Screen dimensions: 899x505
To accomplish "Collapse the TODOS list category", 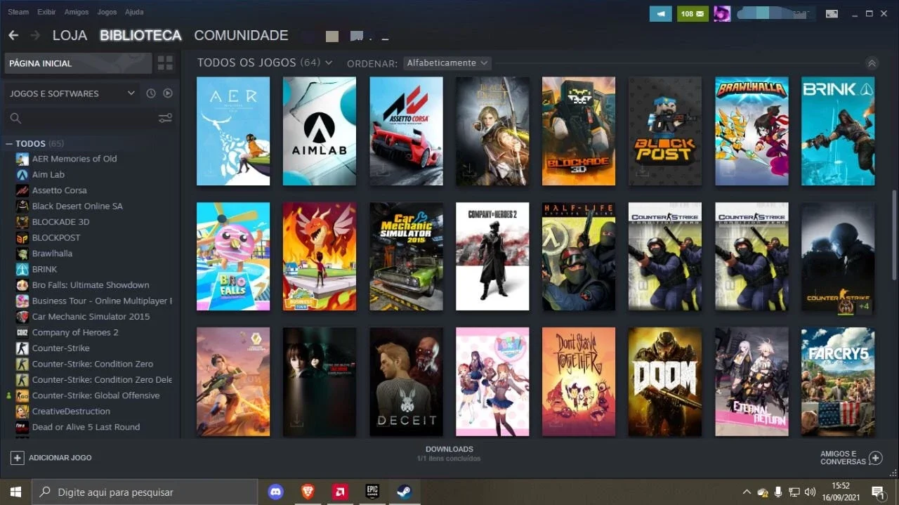I will 9,143.
